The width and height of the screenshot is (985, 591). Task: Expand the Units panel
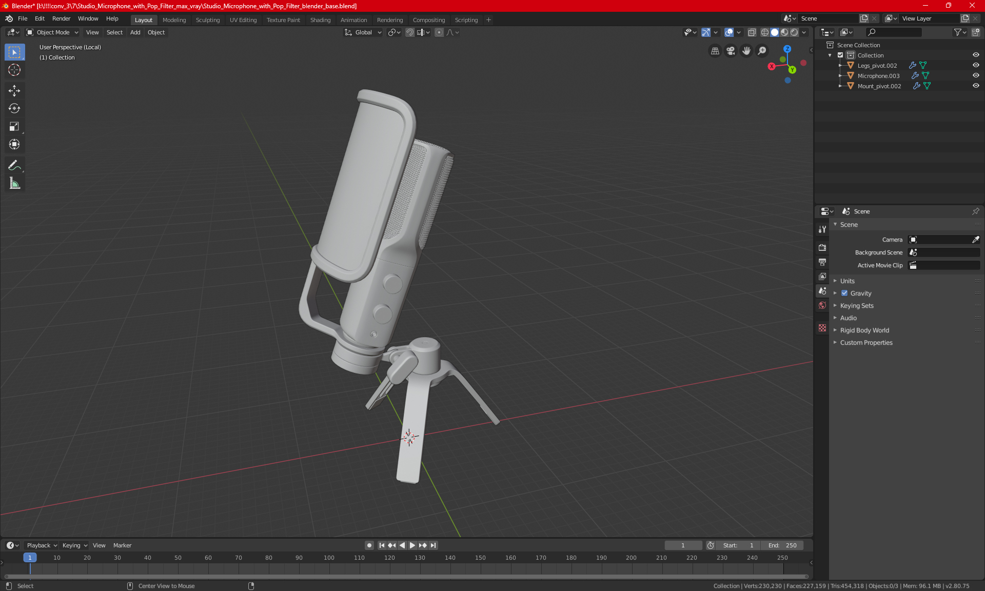point(847,281)
